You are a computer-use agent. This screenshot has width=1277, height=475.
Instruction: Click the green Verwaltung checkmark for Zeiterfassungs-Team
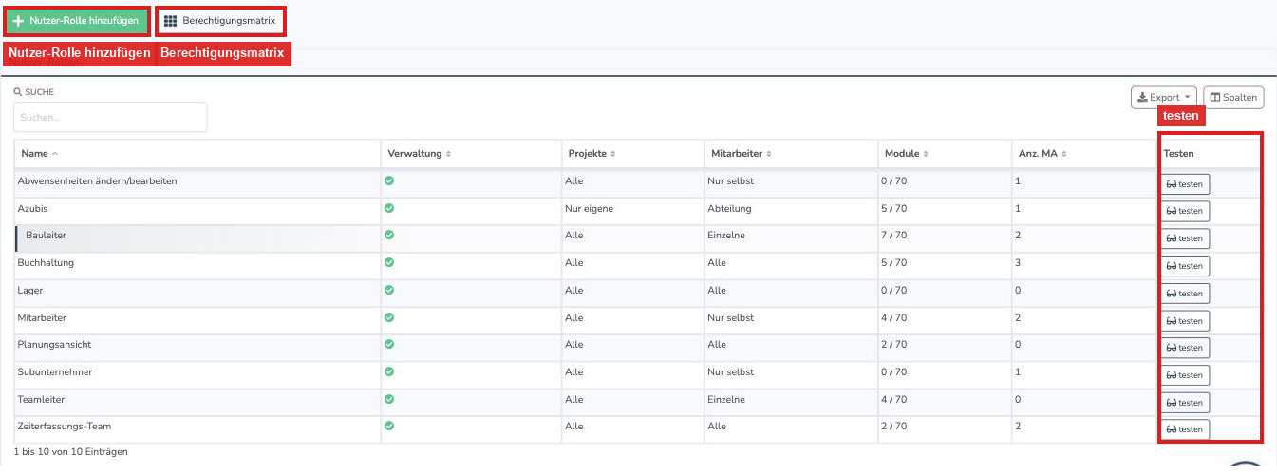(389, 426)
